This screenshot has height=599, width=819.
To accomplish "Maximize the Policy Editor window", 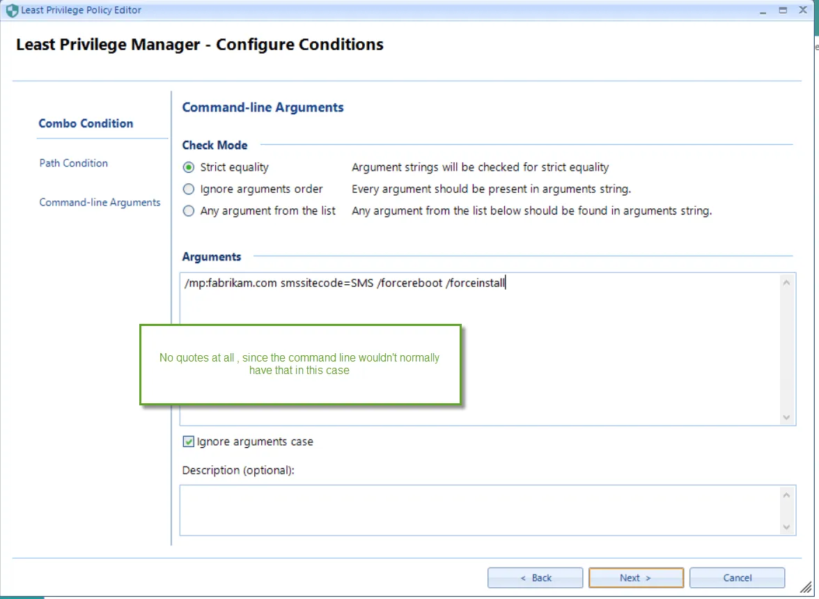I will point(783,10).
